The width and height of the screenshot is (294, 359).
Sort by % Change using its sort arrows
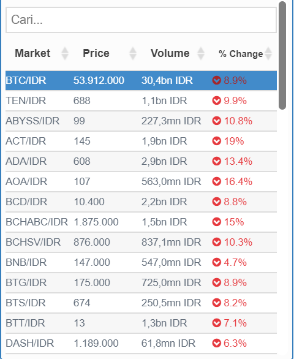click(268, 53)
